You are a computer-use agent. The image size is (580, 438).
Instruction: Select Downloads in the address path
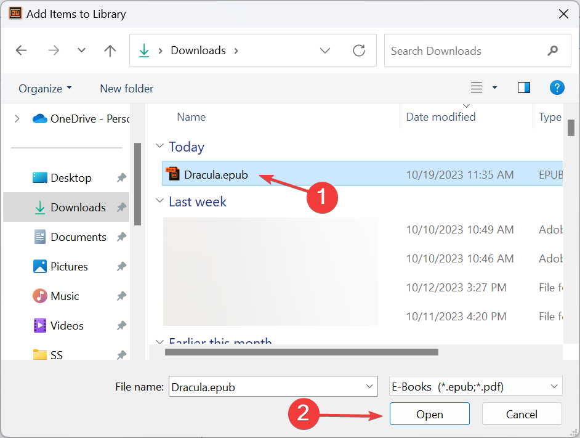(198, 51)
